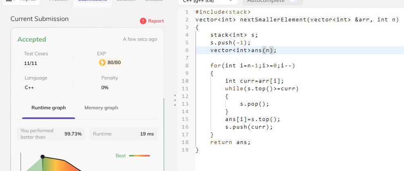Open the Problem tab
404x171 pixels.
tap(59, 1)
